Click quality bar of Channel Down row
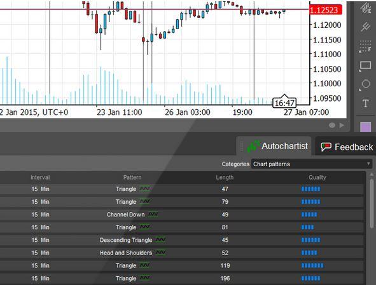 (309, 215)
